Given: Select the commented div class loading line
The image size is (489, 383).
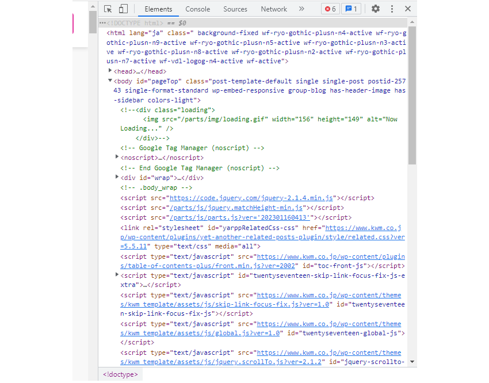Looking at the screenshot, I should 168,110.
